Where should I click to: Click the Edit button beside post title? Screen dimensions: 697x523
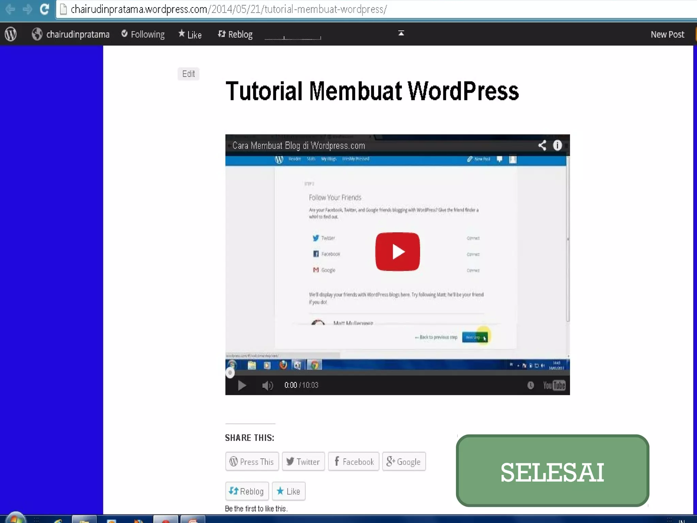pyautogui.click(x=188, y=74)
